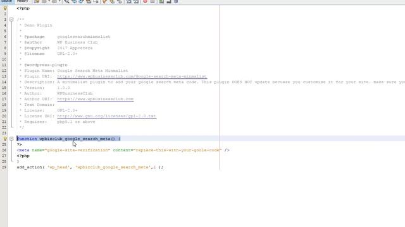Click the Stop Macro Recording icon
This screenshot has height=227, width=405.
153,1
